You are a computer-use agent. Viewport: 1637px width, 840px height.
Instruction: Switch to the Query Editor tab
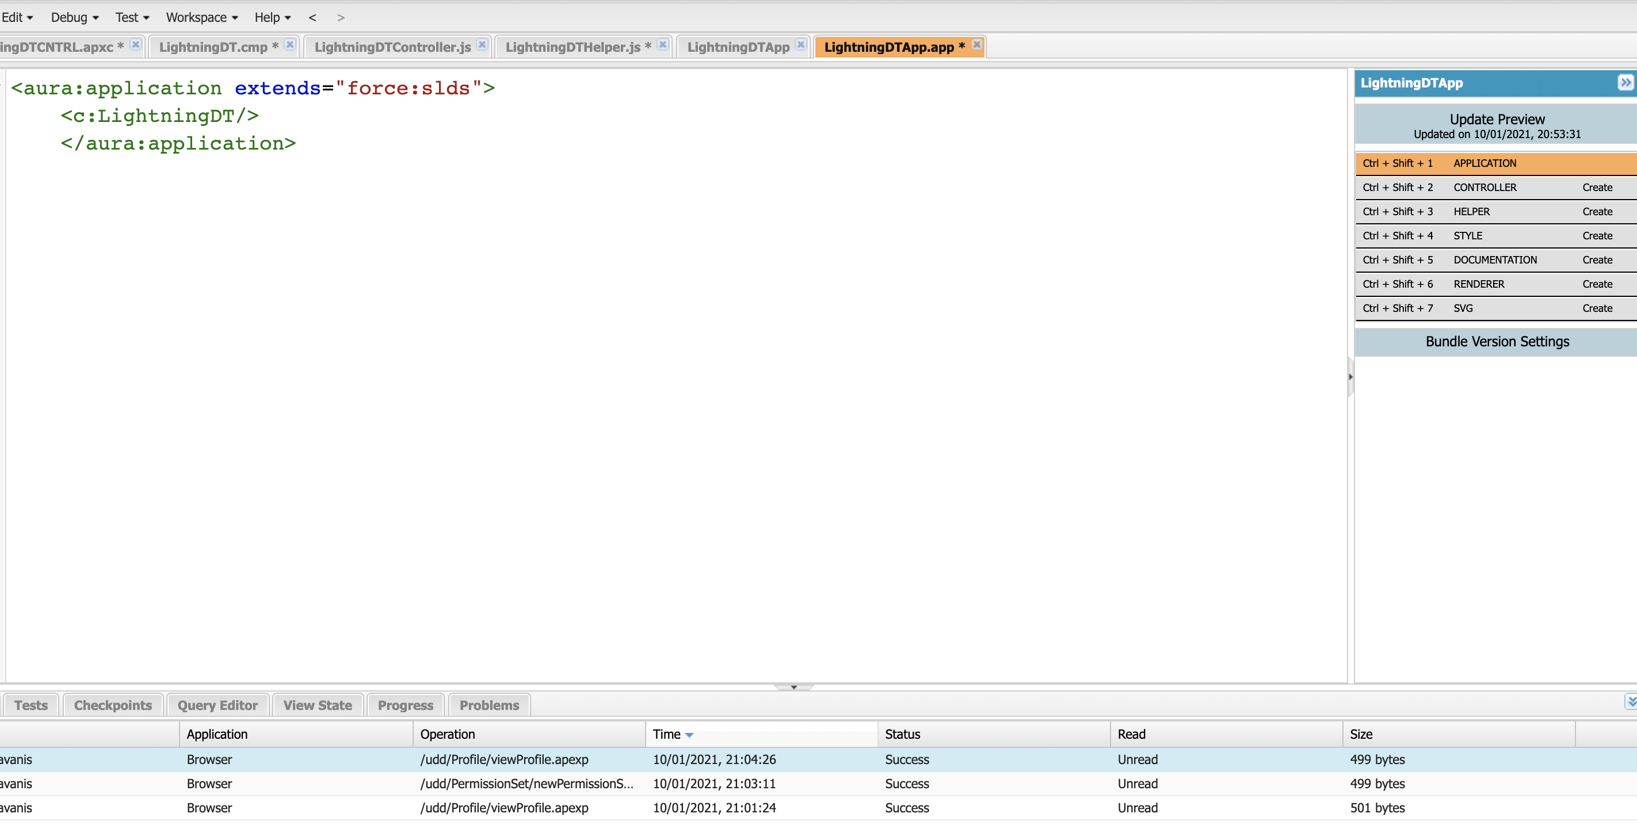217,705
